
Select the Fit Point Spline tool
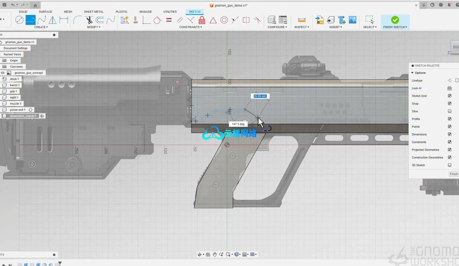pyautogui.click(x=42, y=20)
